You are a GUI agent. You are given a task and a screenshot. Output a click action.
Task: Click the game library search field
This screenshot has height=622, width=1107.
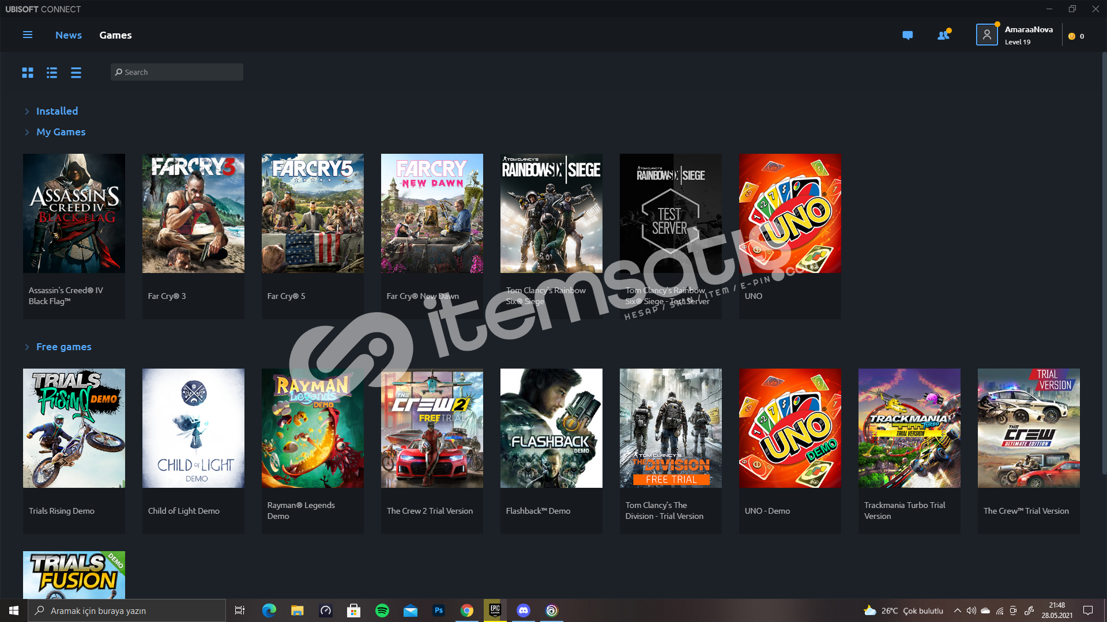click(177, 72)
